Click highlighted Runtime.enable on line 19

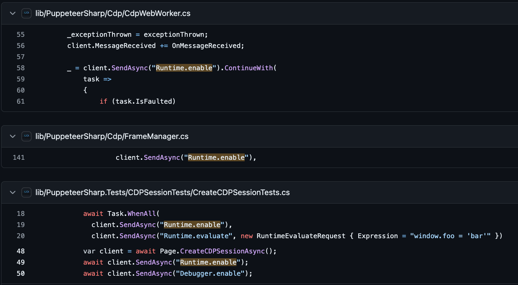192,225
